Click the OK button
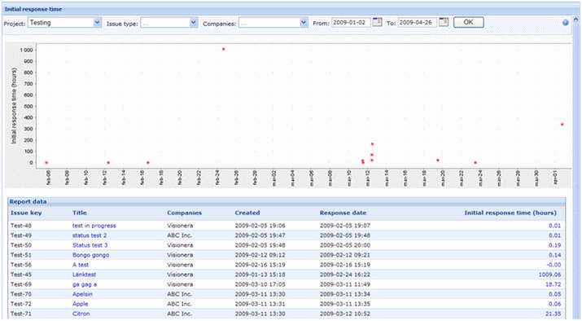The height and width of the screenshot is (321, 582). pos(468,22)
